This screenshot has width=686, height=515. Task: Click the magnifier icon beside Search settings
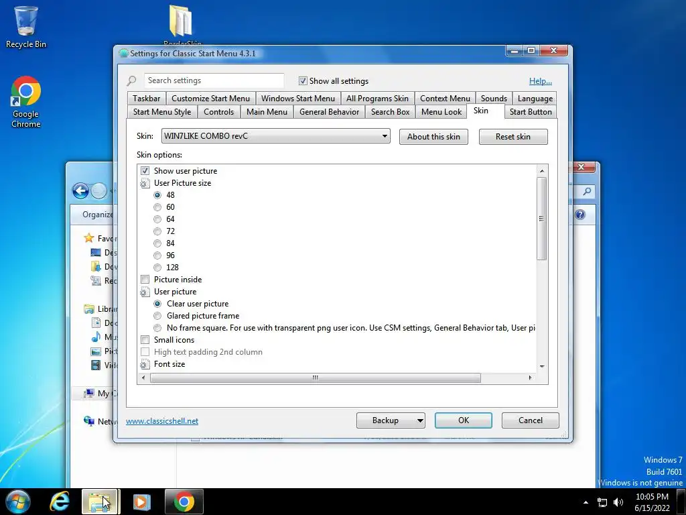pyautogui.click(x=132, y=81)
